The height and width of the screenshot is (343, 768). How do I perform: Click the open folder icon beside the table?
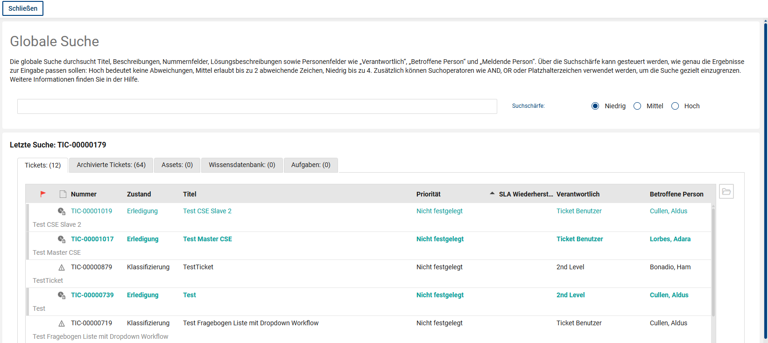click(726, 191)
